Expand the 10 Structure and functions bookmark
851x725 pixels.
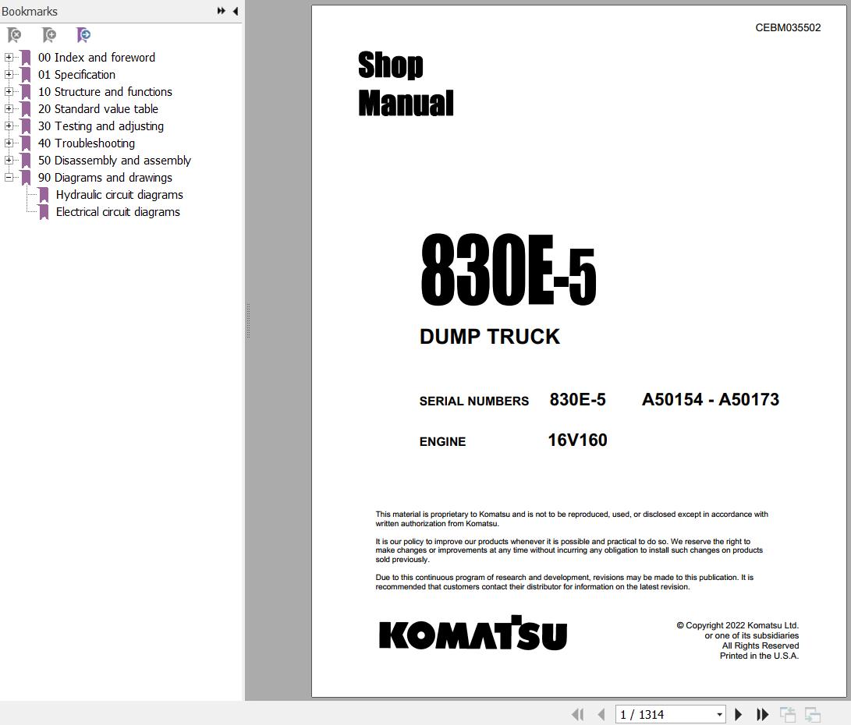[x=9, y=92]
